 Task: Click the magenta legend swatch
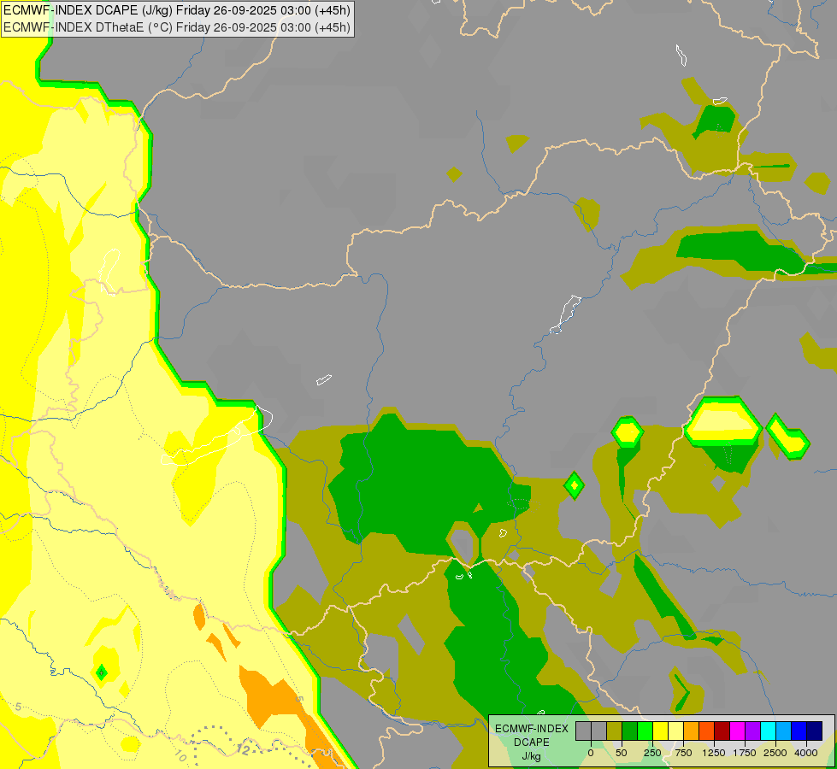click(x=737, y=731)
